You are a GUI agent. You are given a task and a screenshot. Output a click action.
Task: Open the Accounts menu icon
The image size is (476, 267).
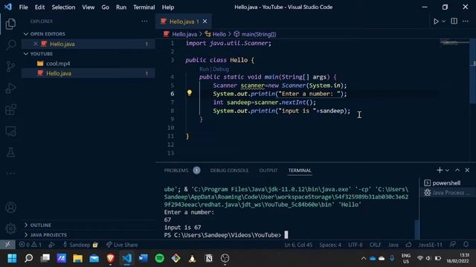click(10, 208)
